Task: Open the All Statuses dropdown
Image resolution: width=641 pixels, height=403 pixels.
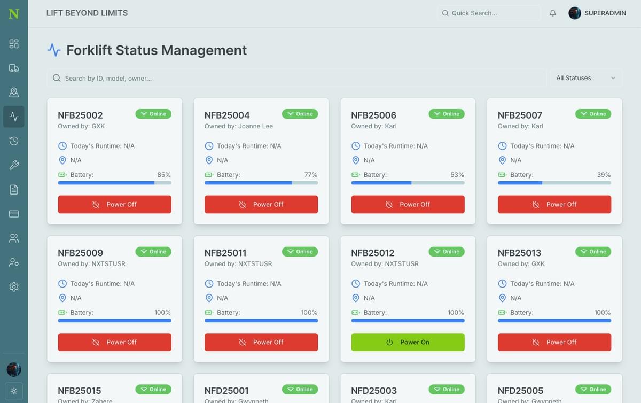Action: coord(587,78)
